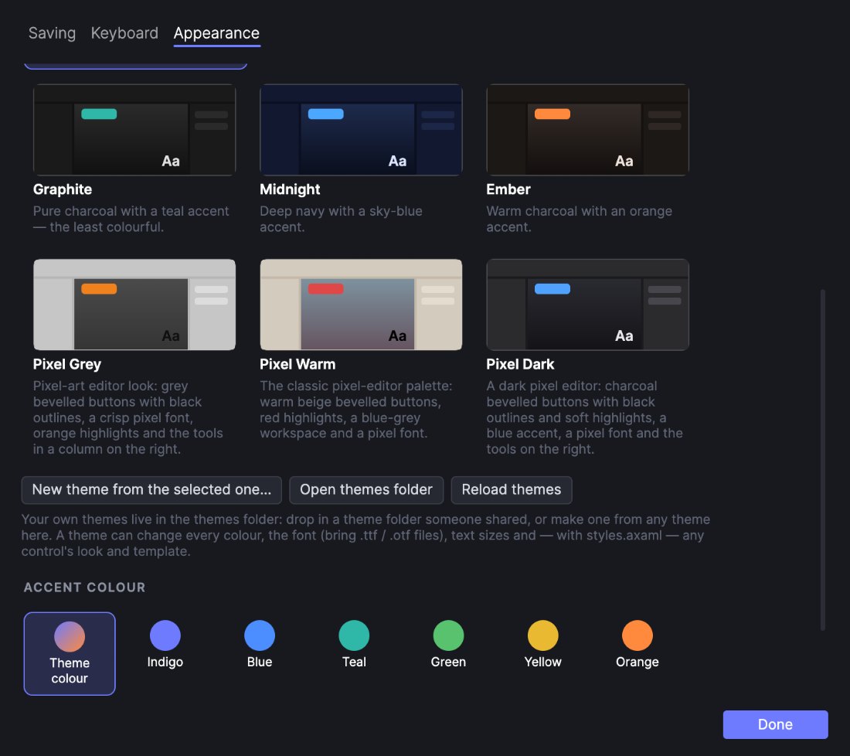
Task: Select the Theme colour accent swatch
Action: pos(70,653)
